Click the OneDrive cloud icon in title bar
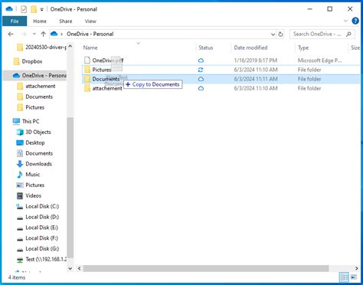 coord(9,9)
